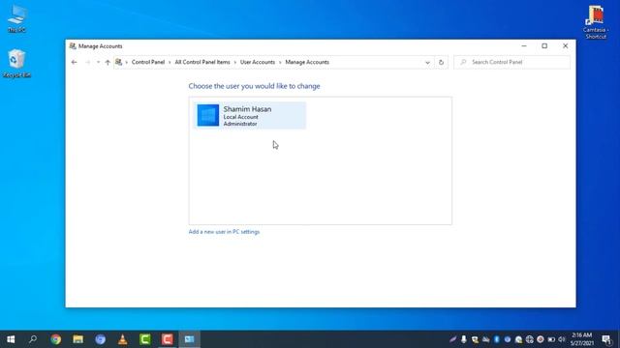
Task: Expand chevron after Control Panel breadcrumb
Action: point(170,62)
